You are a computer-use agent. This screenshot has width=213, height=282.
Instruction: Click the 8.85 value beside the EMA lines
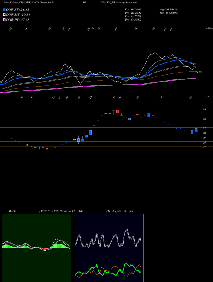coord(199,72)
